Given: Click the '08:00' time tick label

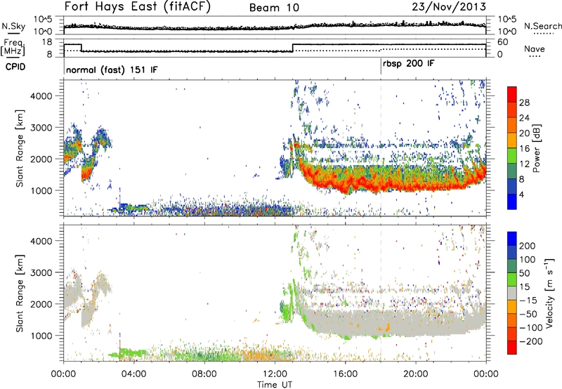Looking at the screenshot, I should (204, 374).
